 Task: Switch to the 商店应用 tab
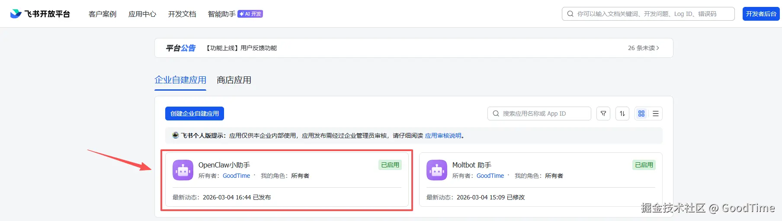[x=234, y=80]
